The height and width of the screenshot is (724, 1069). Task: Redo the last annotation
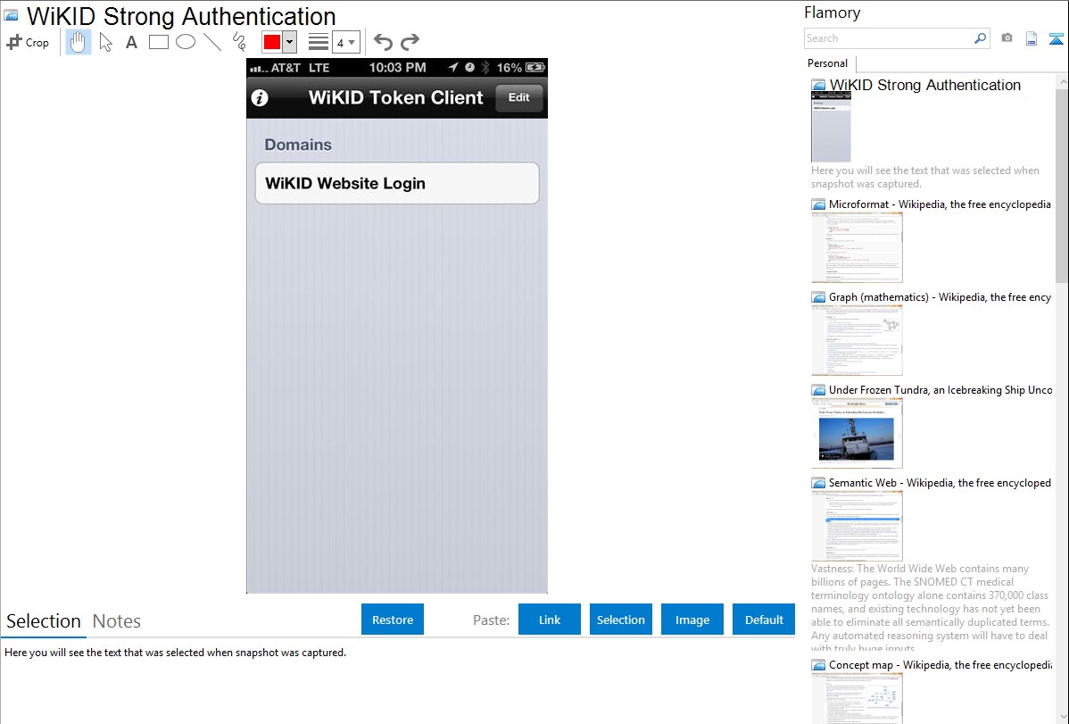(410, 42)
